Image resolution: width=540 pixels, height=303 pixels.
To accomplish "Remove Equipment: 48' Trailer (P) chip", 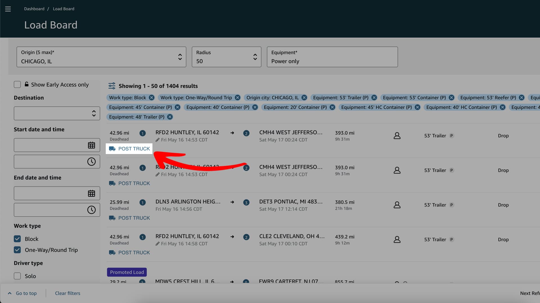I will [170, 117].
